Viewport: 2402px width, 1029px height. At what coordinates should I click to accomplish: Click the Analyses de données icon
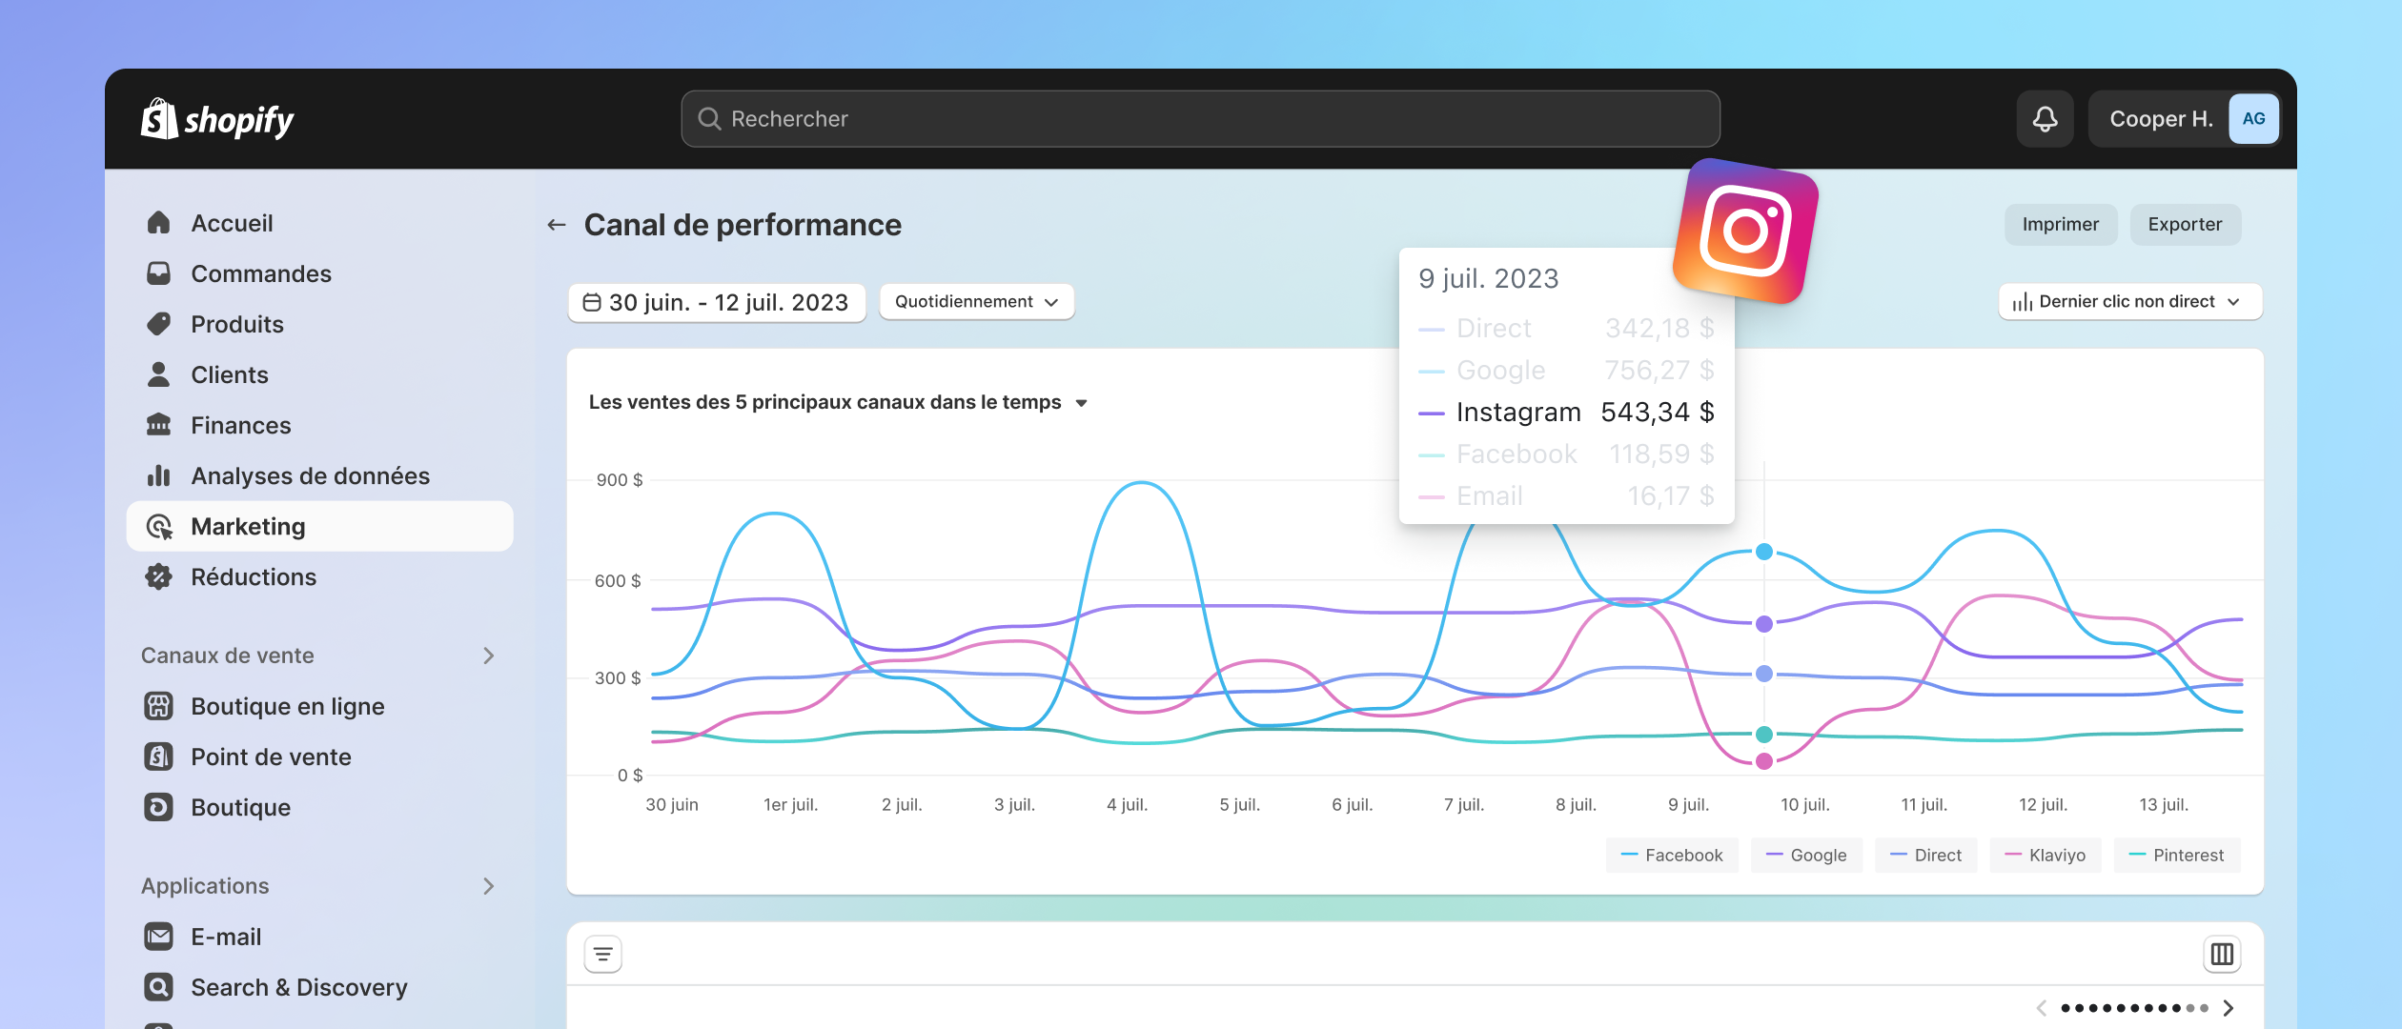(159, 474)
